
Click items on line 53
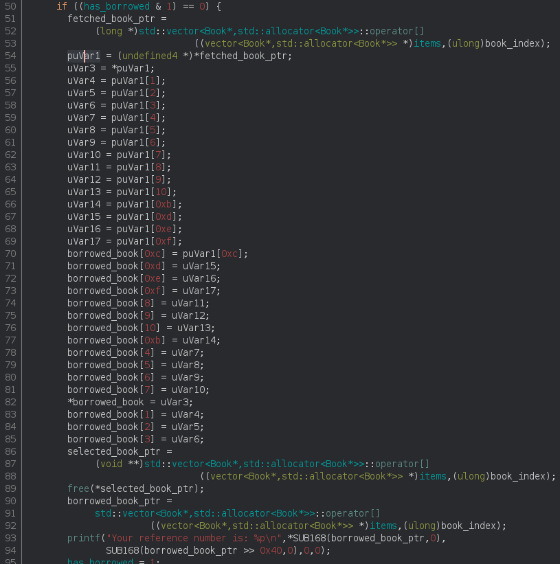coord(427,43)
